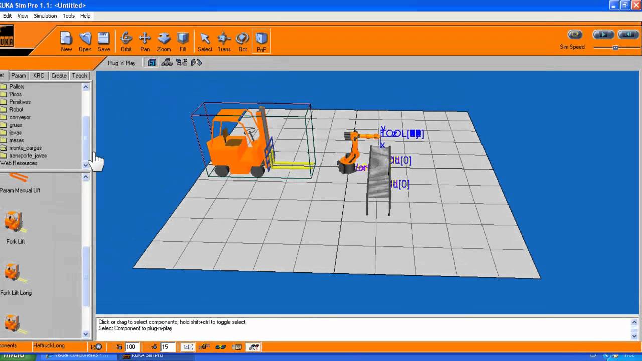Click the robot cell icon in the status bar

click(x=204, y=347)
